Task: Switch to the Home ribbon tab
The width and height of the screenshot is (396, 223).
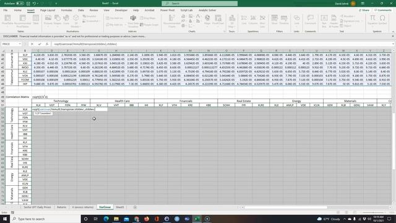Action: pyautogui.click(x=17, y=10)
